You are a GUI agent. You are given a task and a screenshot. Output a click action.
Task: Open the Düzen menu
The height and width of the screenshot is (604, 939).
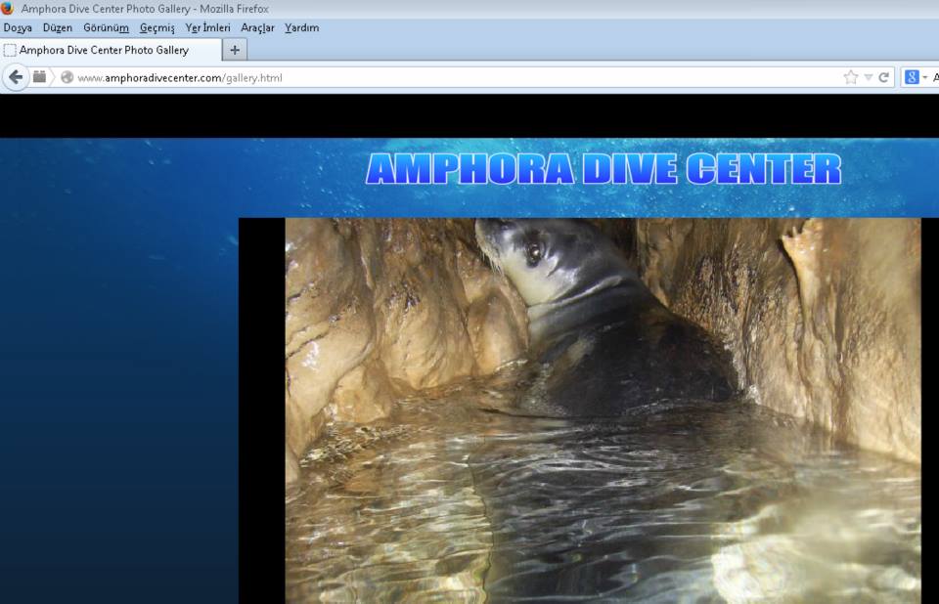click(x=58, y=28)
